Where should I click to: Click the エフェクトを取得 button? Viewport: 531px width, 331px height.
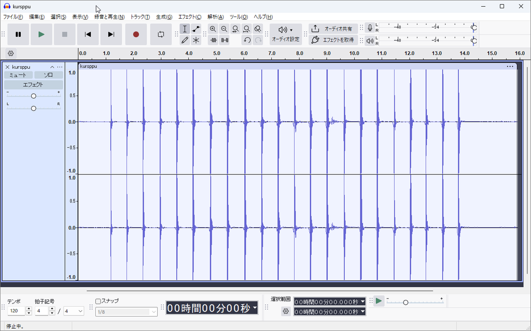pos(333,40)
